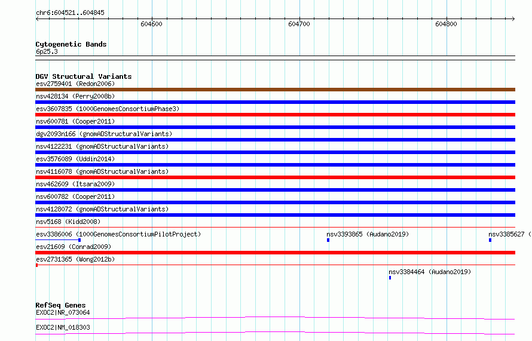Select nsv462609 (Itsara2009) label

(75, 184)
